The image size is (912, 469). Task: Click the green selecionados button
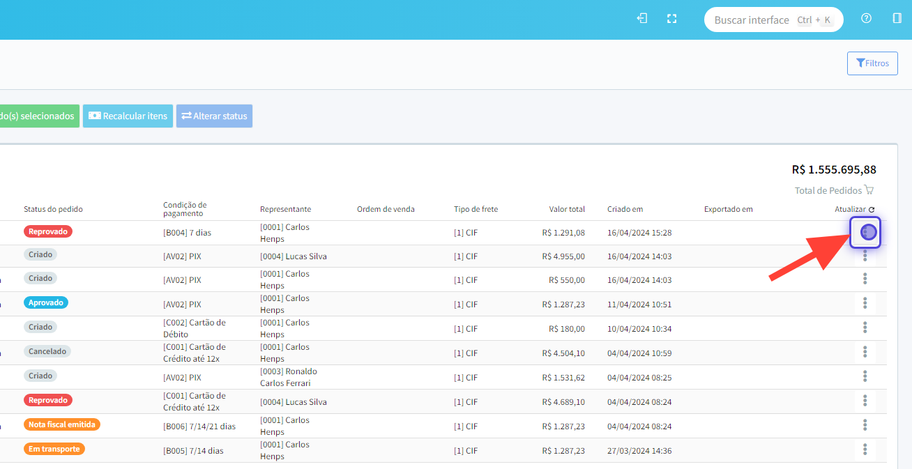[x=38, y=116]
